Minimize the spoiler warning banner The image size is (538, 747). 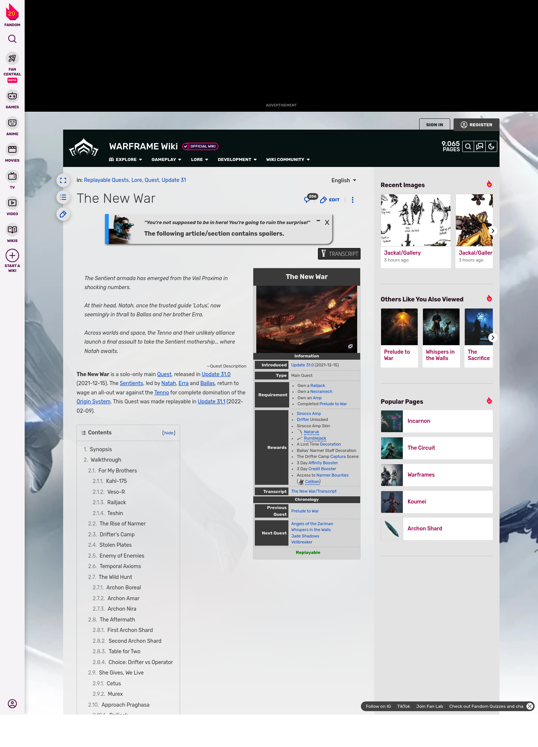318,221
